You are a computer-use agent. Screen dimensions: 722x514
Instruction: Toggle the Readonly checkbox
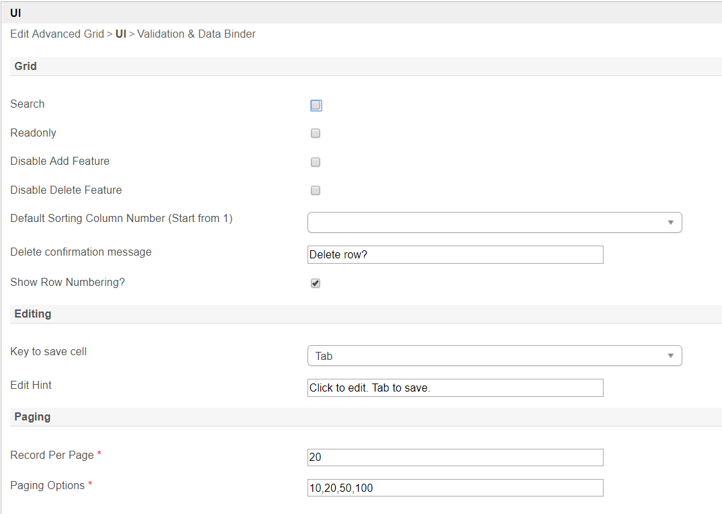click(316, 134)
